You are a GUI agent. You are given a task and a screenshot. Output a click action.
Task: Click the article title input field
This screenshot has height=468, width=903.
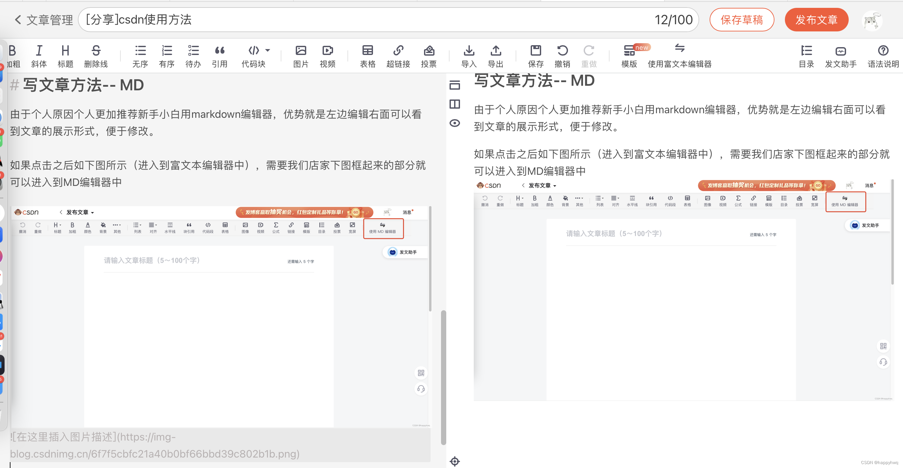(388, 20)
